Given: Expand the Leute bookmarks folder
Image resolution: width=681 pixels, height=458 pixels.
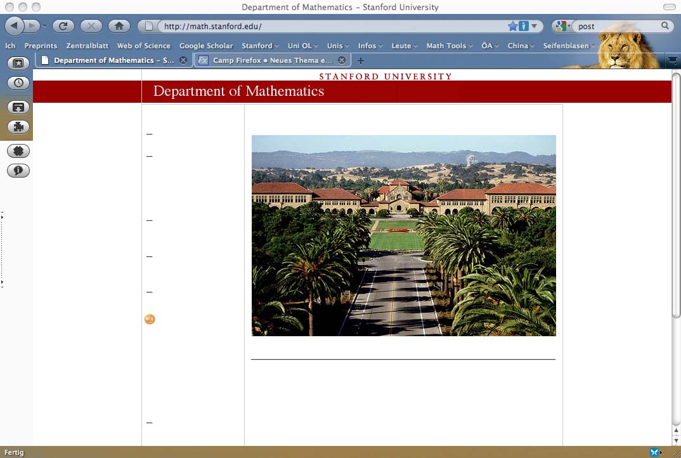Looking at the screenshot, I should (405, 46).
